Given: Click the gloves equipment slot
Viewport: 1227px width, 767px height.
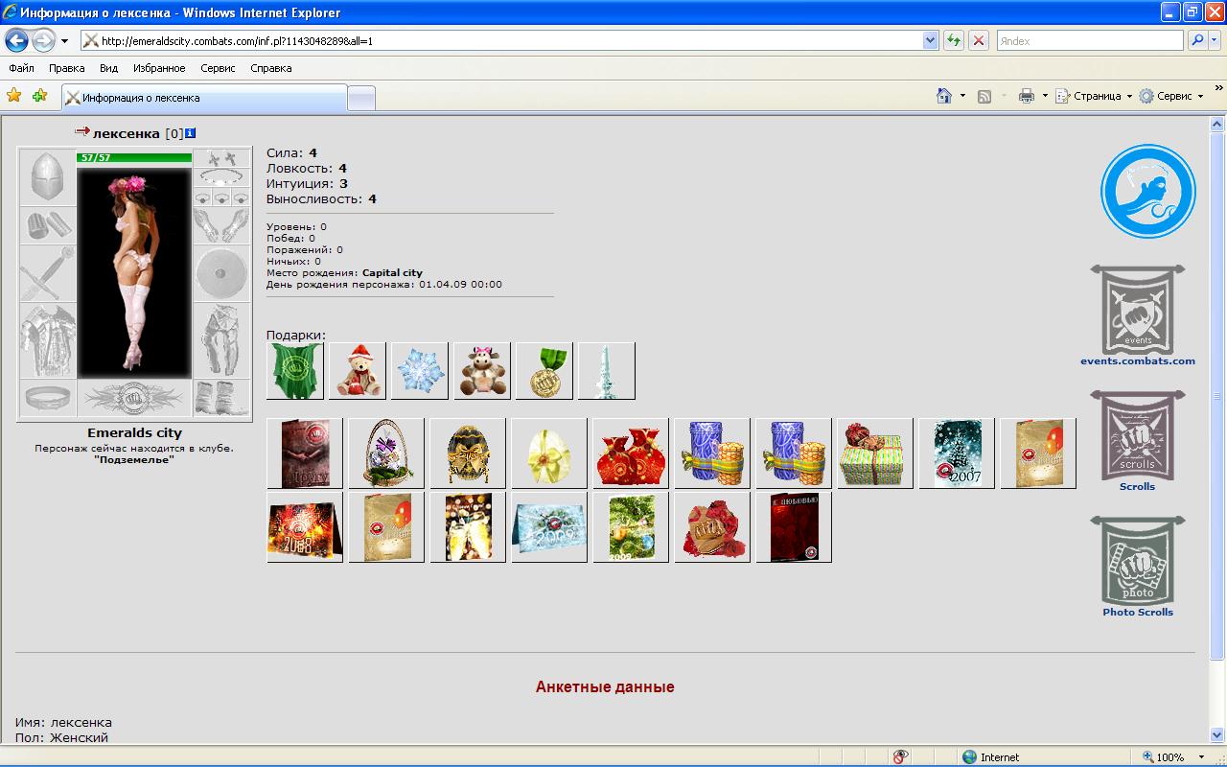Looking at the screenshot, I should 221,225.
